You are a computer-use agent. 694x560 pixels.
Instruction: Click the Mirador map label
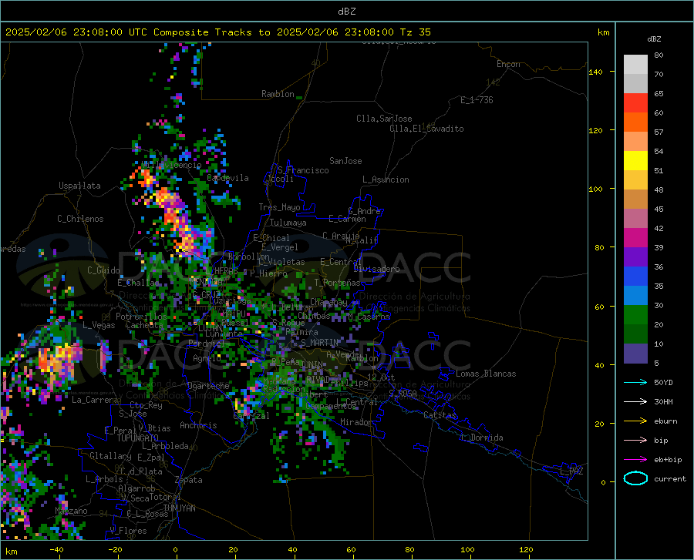pyautogui.click(x=355, y=422)
